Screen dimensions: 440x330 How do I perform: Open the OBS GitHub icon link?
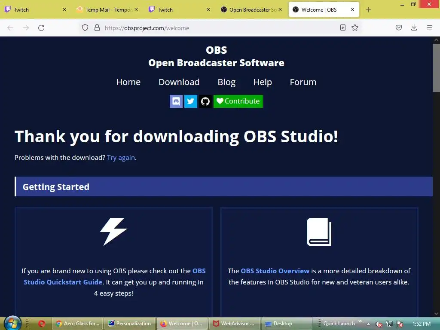click(x=205, y=101)
